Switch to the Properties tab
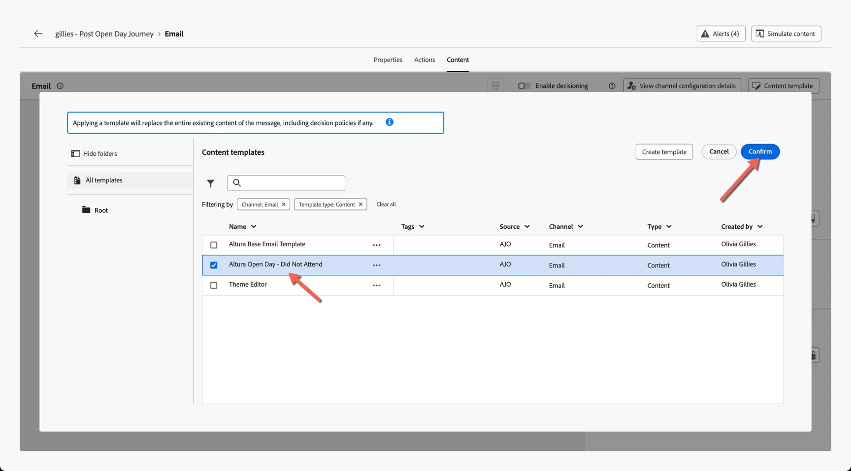 pos(388,60)
